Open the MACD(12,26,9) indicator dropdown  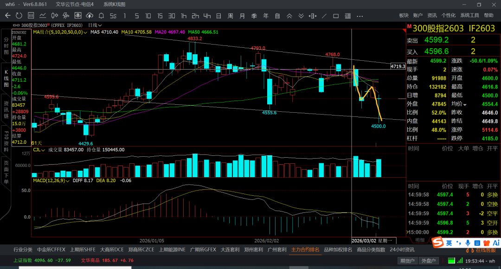(51, 181)
